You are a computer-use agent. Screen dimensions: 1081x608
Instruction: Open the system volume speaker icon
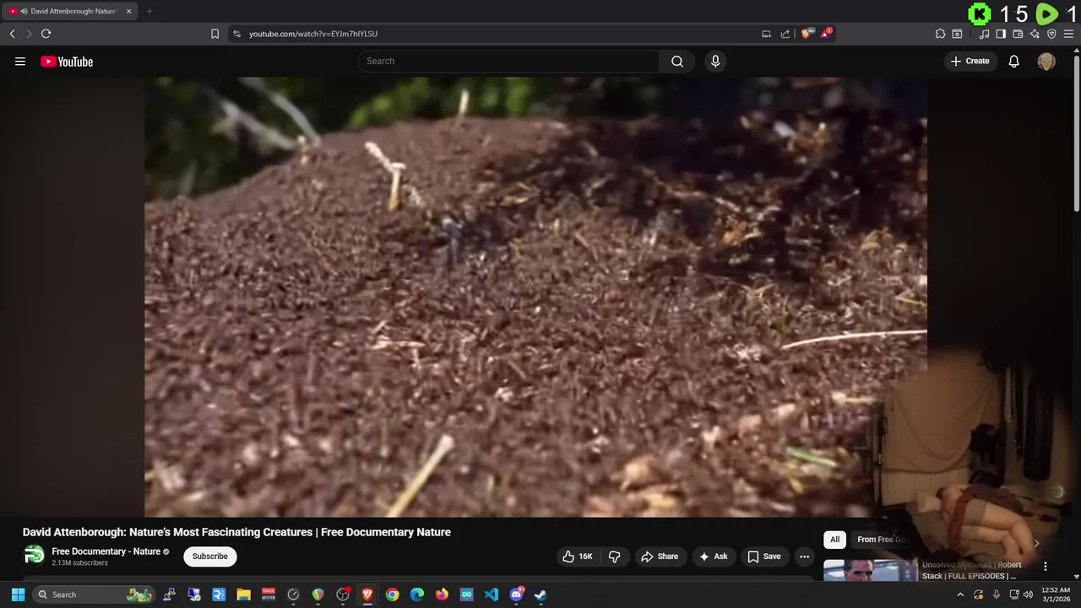coord(1028,594)
